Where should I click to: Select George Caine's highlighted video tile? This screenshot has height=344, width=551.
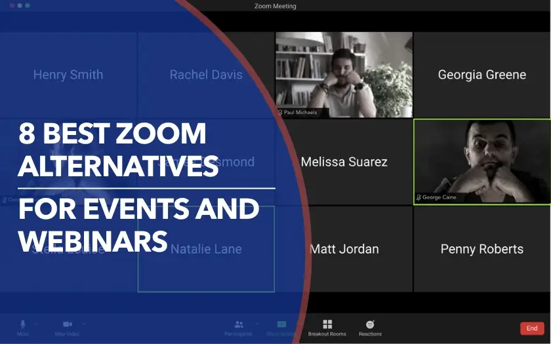click(482, 161)
